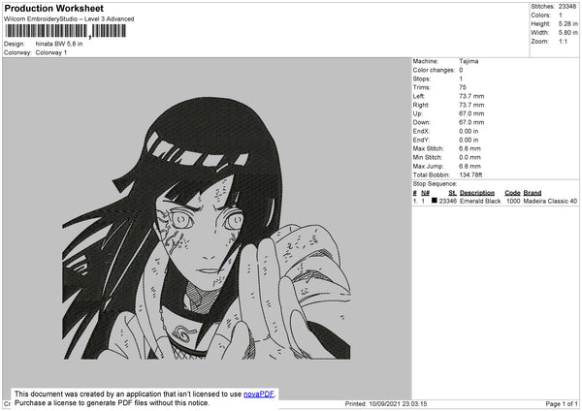Image resolution: width=582 pixels, height=411 pixels.
Task: Click the Max Stitch value 6.8 mm
Action: pos(469,148)
